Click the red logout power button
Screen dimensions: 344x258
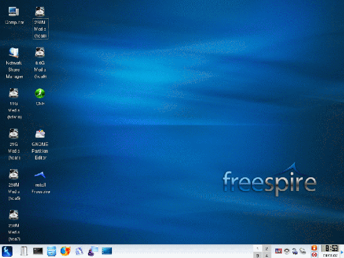click(314, 255)
